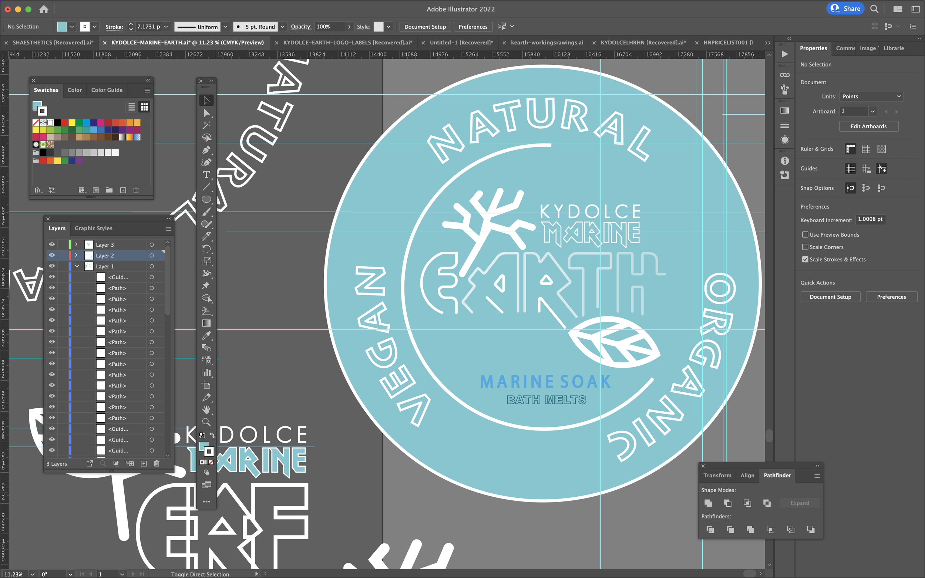Click Document Setup in Quick Actions

pyautogui.click(x=830, y=297)
